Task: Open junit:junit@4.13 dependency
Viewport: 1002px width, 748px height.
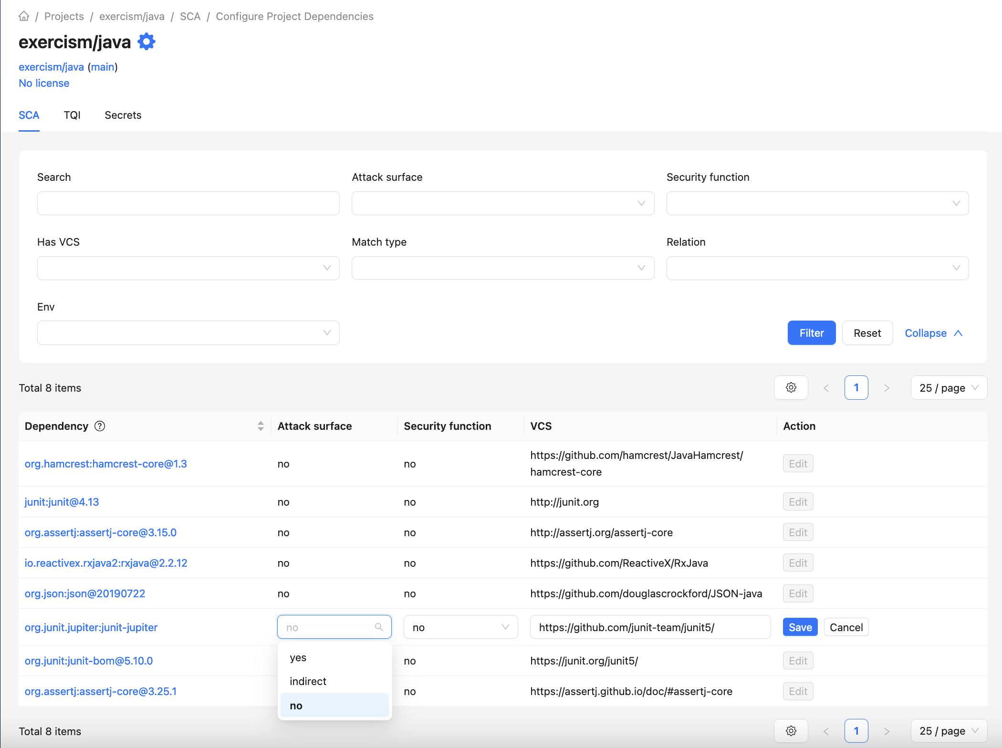Action: (62, 502)
